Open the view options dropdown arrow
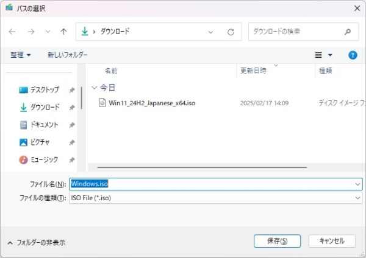 click(330, 55)
